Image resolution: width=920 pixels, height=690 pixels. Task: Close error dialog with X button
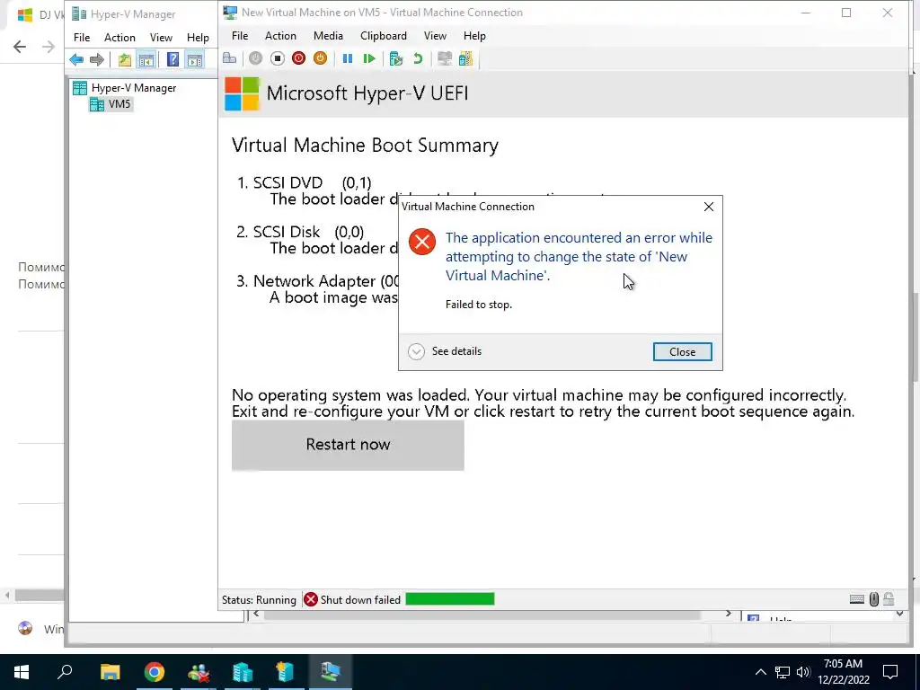(709, 207)
